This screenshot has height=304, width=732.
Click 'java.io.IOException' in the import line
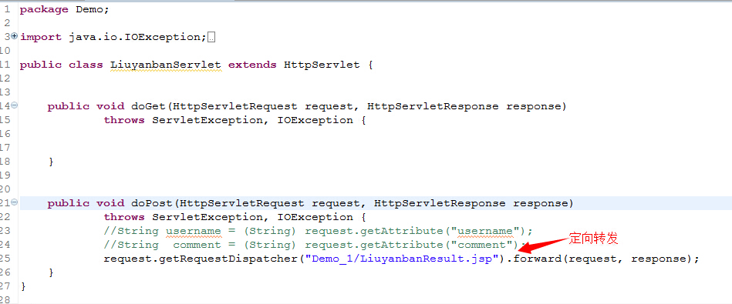134,37
